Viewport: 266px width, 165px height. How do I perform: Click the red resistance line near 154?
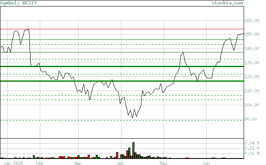[122, 29]
